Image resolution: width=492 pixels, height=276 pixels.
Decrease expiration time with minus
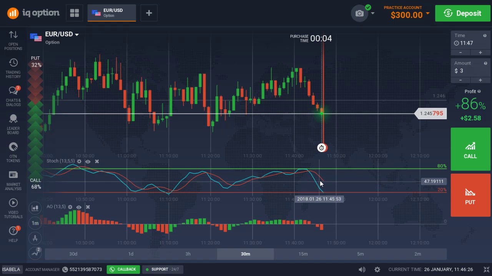(460, 52)
